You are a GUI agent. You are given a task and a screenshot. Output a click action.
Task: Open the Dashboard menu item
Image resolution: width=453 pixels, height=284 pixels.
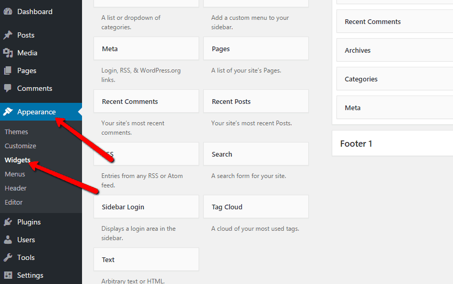point(35,11)
